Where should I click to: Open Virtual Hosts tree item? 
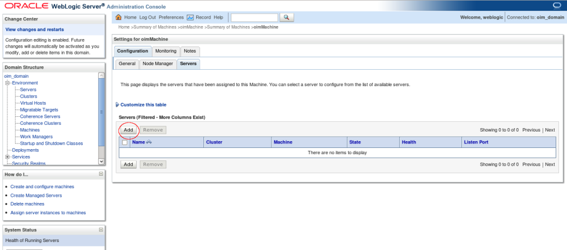click(x=33, y=103)
